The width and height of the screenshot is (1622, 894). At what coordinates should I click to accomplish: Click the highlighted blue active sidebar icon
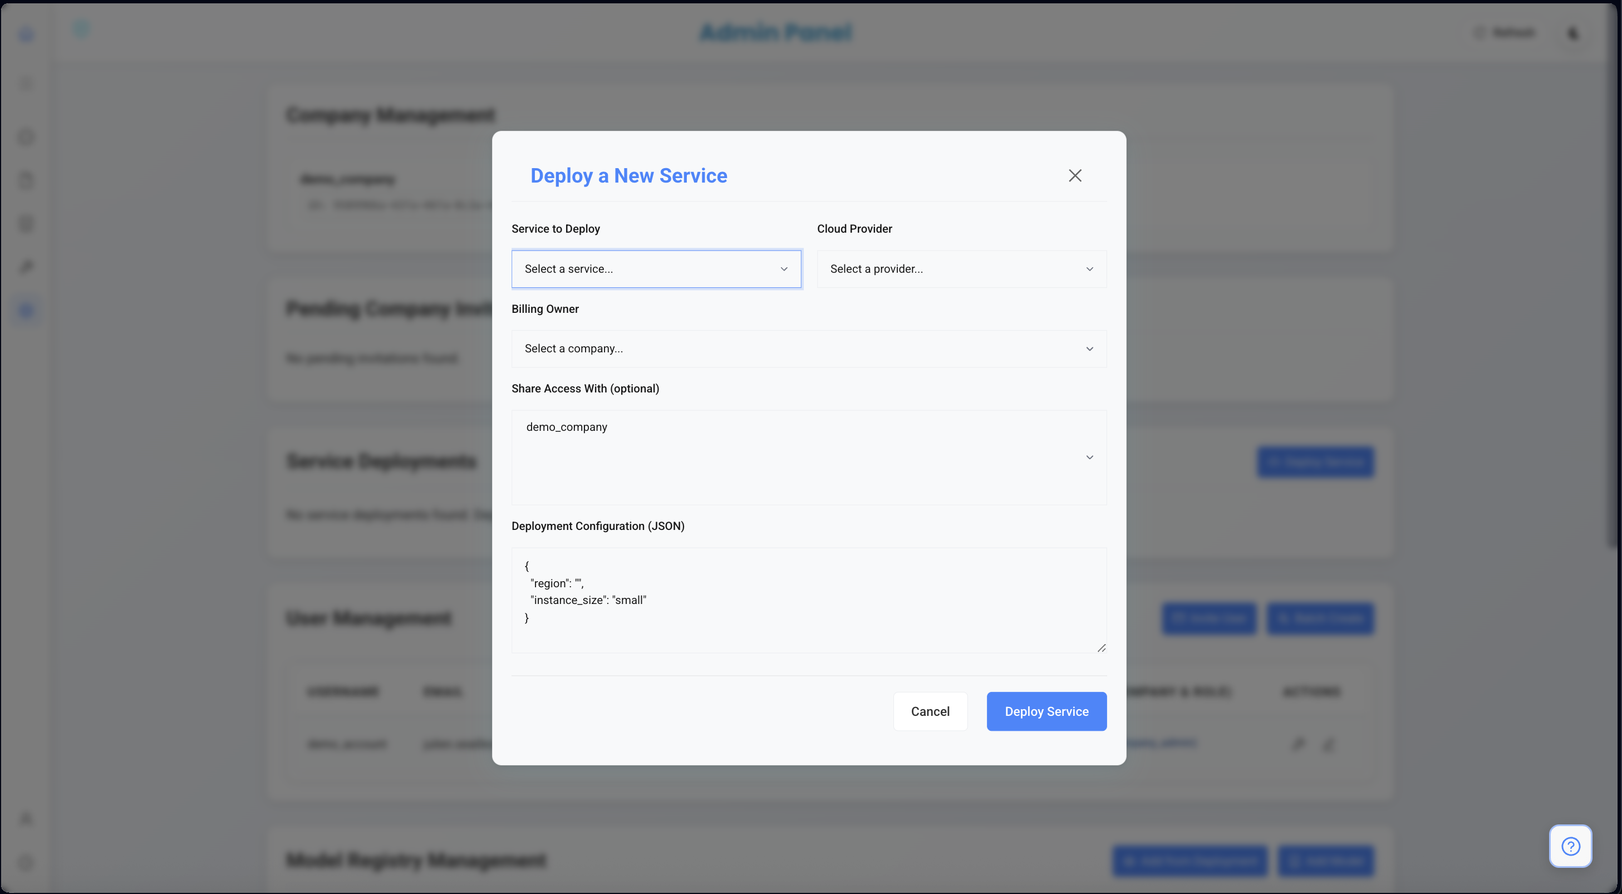[26, 310]
